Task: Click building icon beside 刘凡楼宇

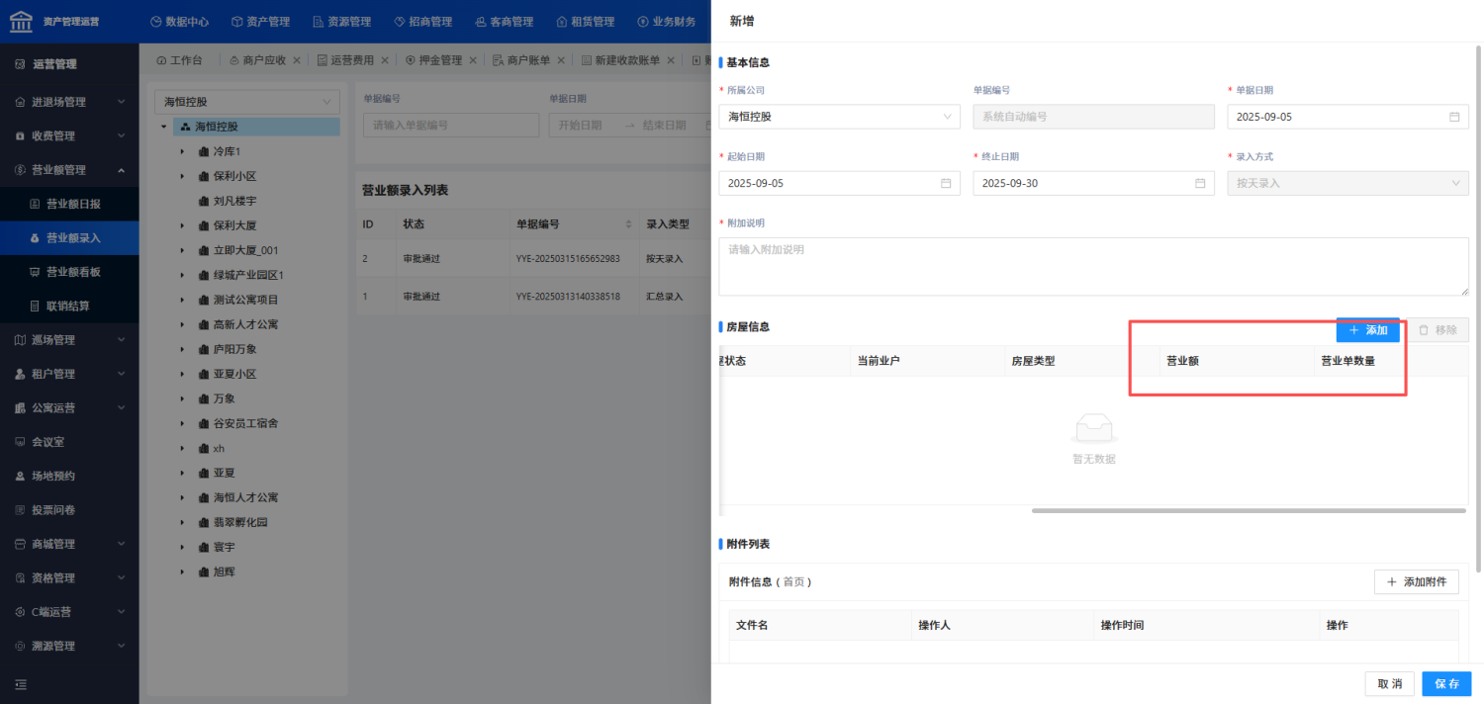Action: [204, 201]
